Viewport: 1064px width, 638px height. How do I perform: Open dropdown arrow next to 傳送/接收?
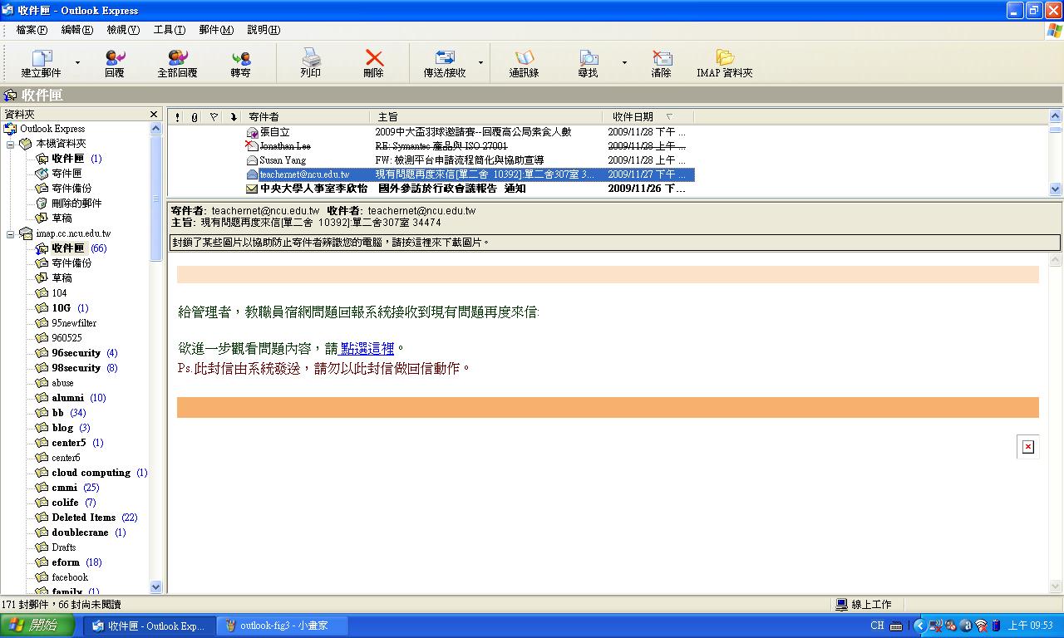480,62
